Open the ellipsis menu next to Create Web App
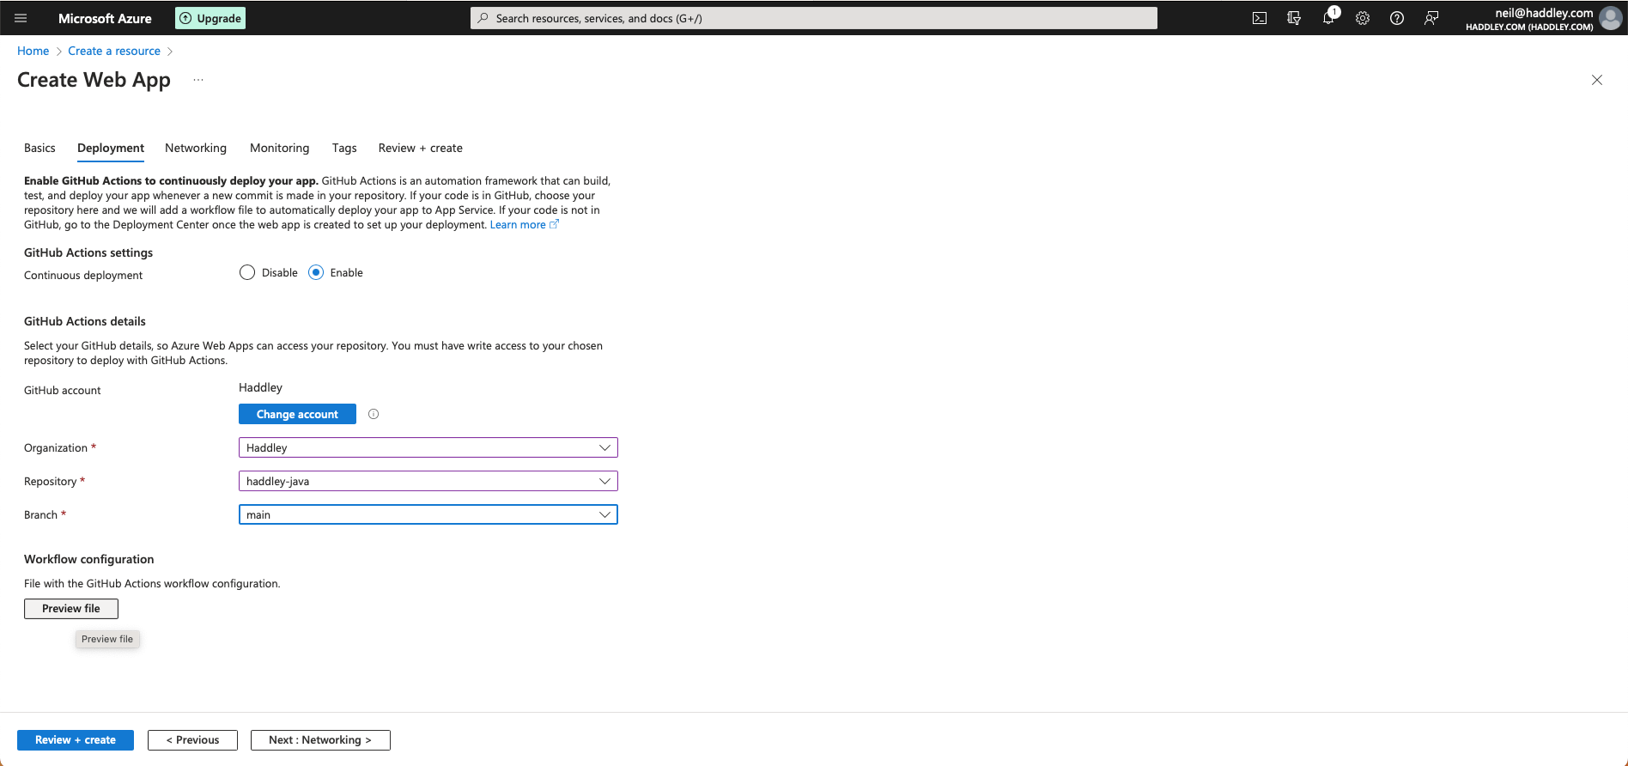The image size is (1628, 766). (x=198, y=80)
